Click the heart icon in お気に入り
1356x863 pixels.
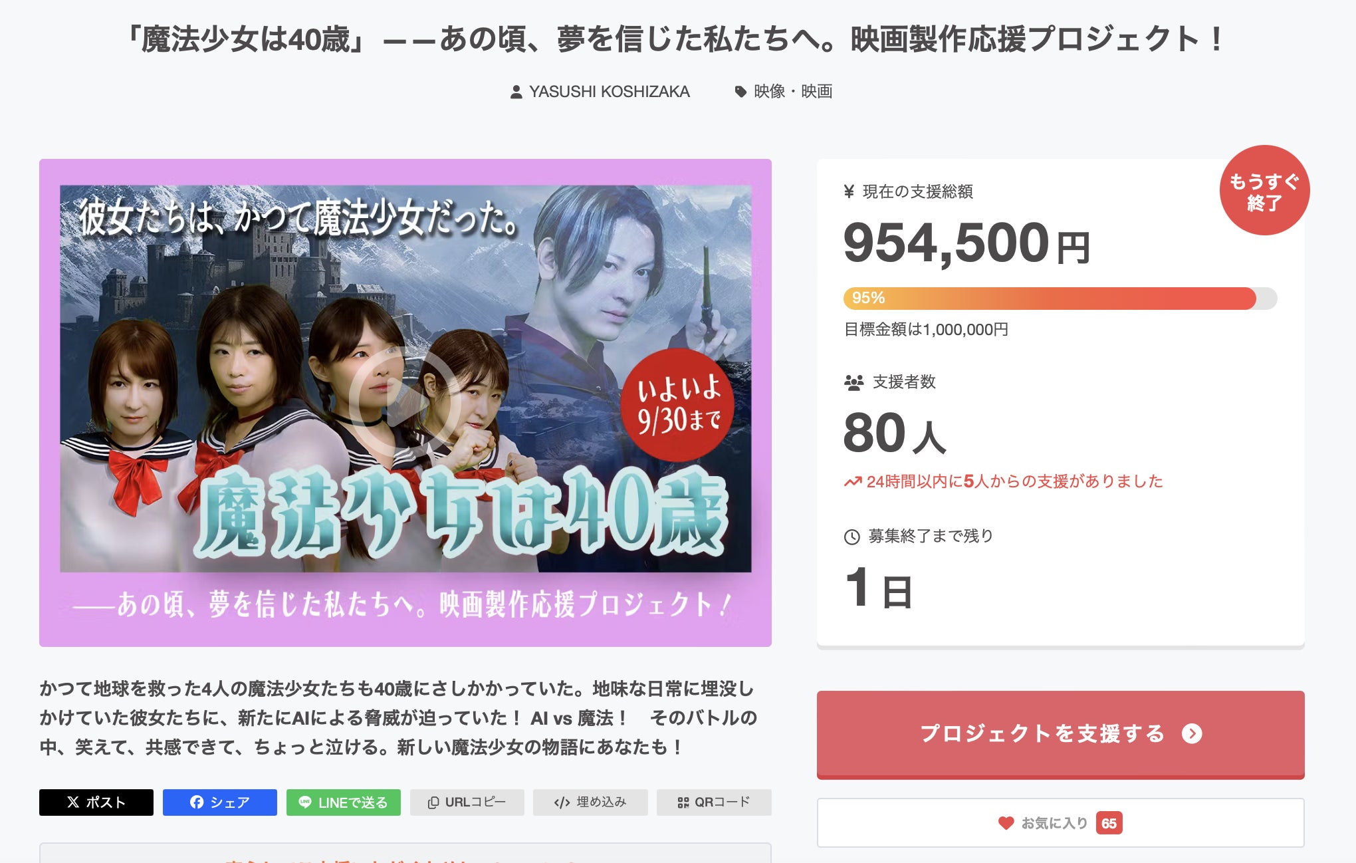pos(1006,823)
